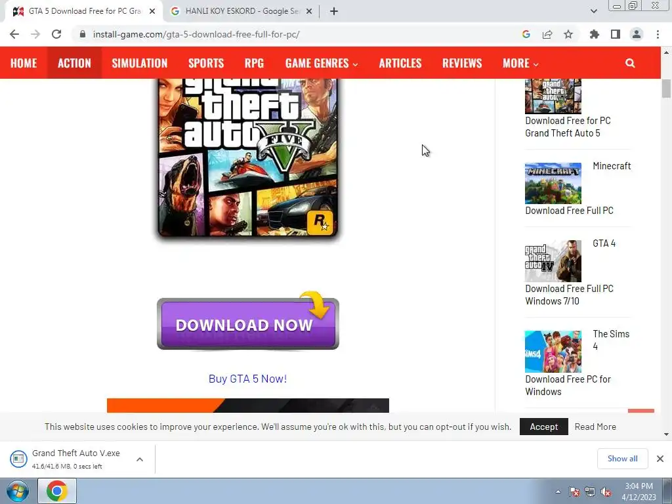Open the RPG category
The width and height of the screenshot is (672, 504).
pyautogui.click(x=254, y=63)
